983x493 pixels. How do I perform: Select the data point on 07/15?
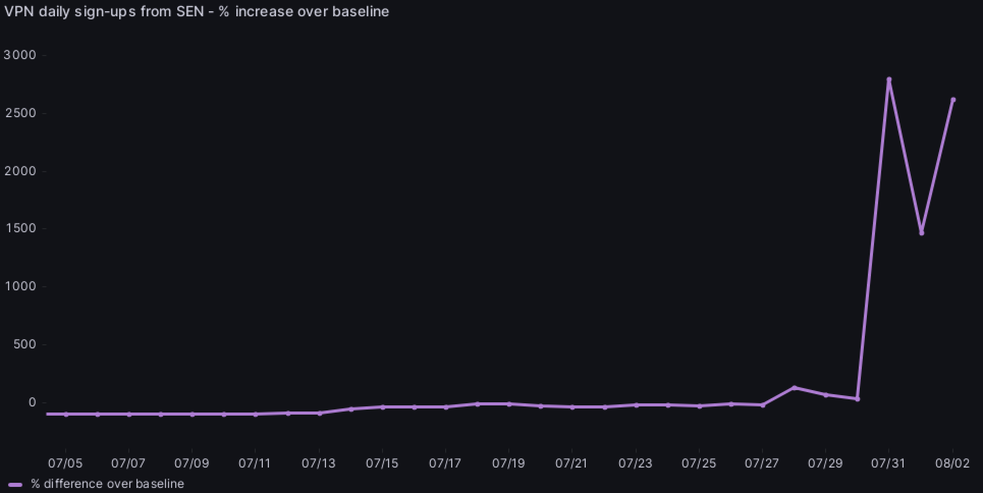point(383,407)
